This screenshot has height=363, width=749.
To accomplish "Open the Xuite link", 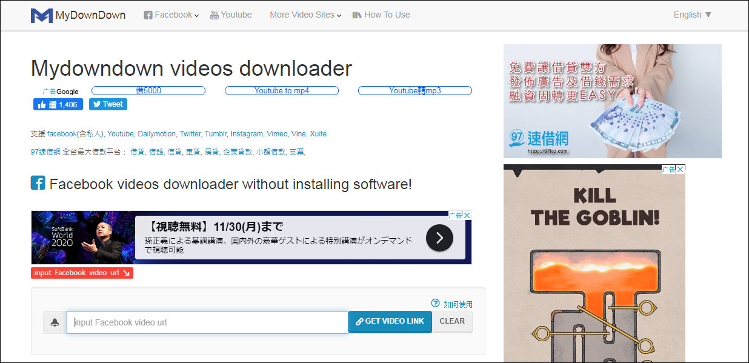I will pyautogui.click(x=318, y=134).
